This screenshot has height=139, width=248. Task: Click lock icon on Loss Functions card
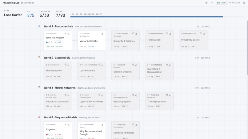pos(99,64)
